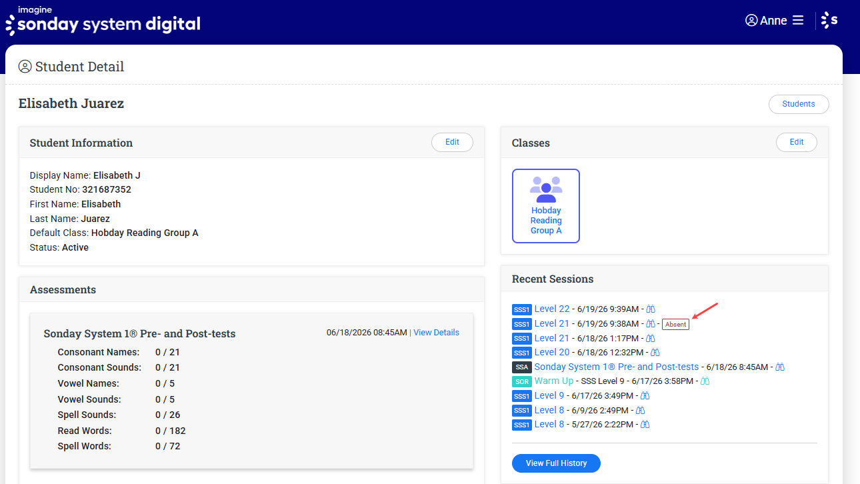Edit the Student Information section
Viewport: 860px width, 484px height.
coord(452,142)
